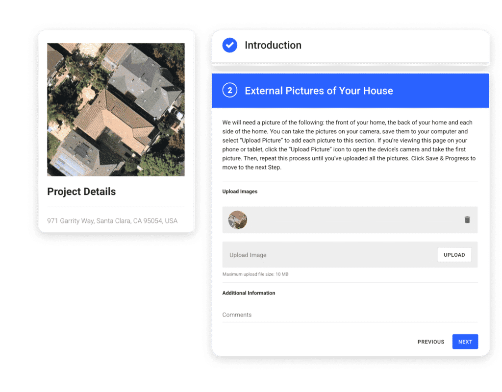This screenshot has height=392, width=502.
Task: Click the step 2 circle number icon
Action: tap(229, 91)
